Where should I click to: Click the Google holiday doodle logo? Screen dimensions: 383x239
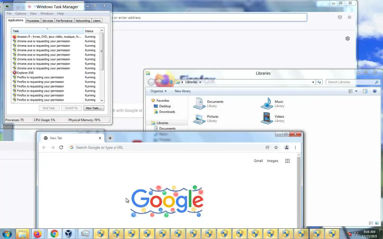(x=167, y=201)
